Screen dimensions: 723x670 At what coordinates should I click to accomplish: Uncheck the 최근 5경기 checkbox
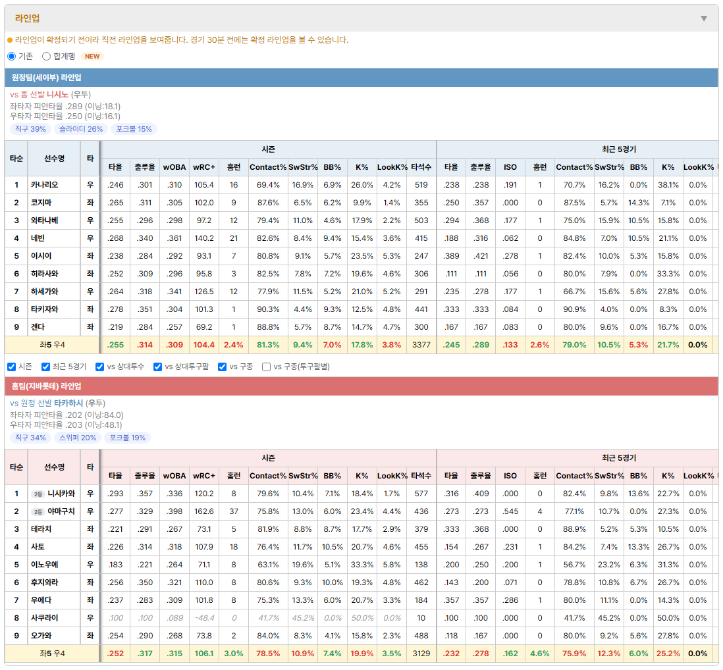[45, 367]
